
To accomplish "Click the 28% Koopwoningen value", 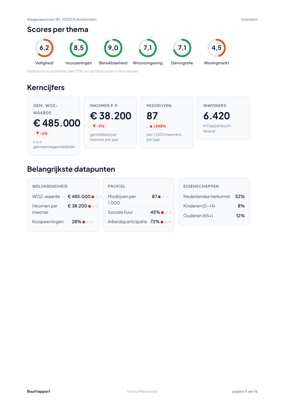I will coord(76,222).
